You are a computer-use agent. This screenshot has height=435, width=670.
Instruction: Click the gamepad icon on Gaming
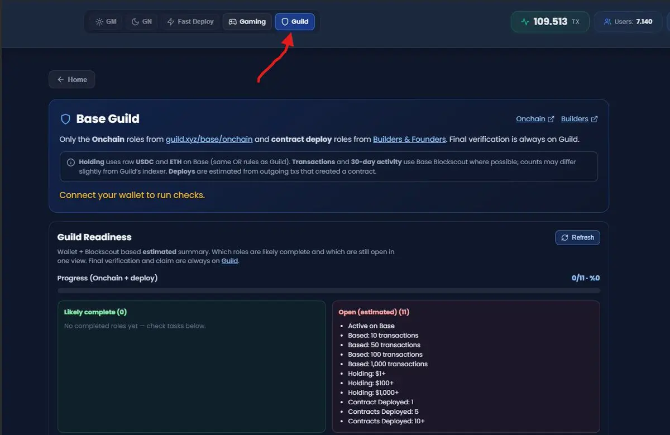tap(233, 22)
